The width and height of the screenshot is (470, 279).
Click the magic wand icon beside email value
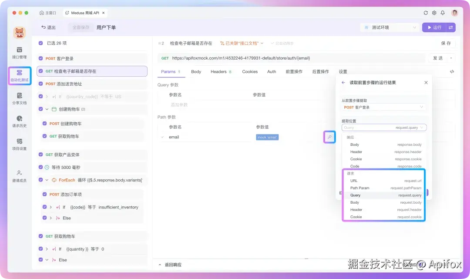[x=330, y=137]
